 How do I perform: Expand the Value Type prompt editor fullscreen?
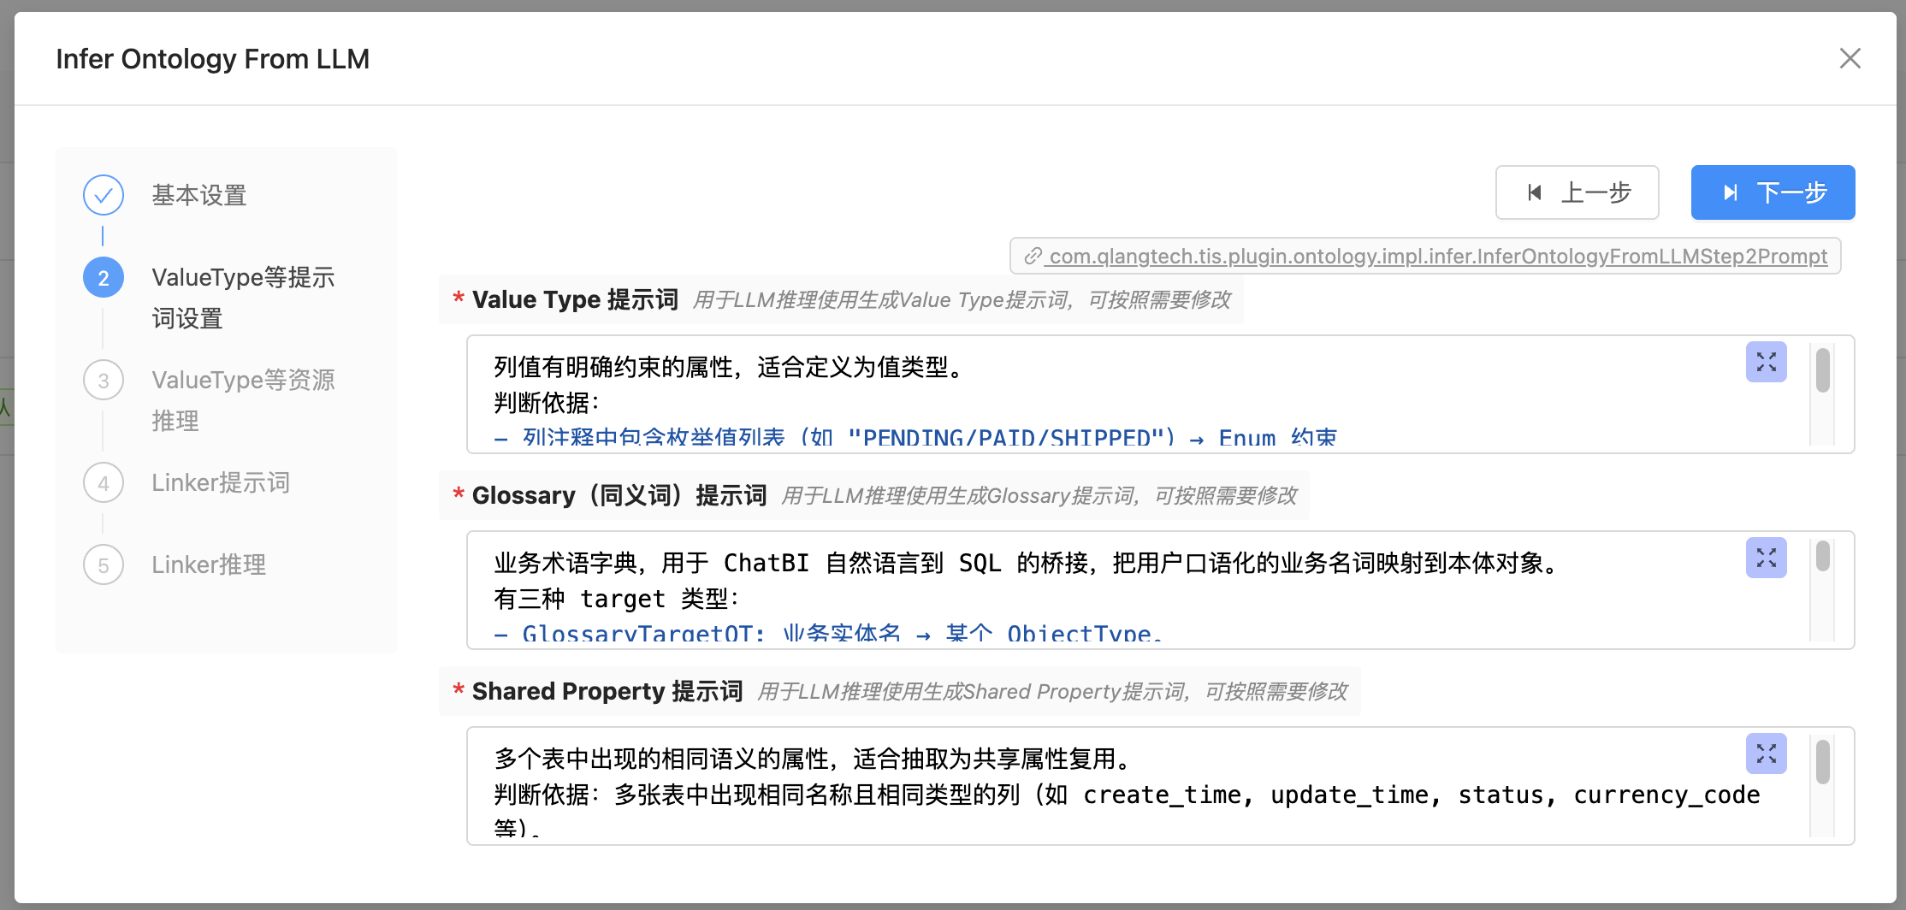point(1766,362)
